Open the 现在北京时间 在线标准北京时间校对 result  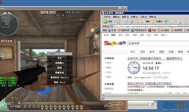point(150,83)
